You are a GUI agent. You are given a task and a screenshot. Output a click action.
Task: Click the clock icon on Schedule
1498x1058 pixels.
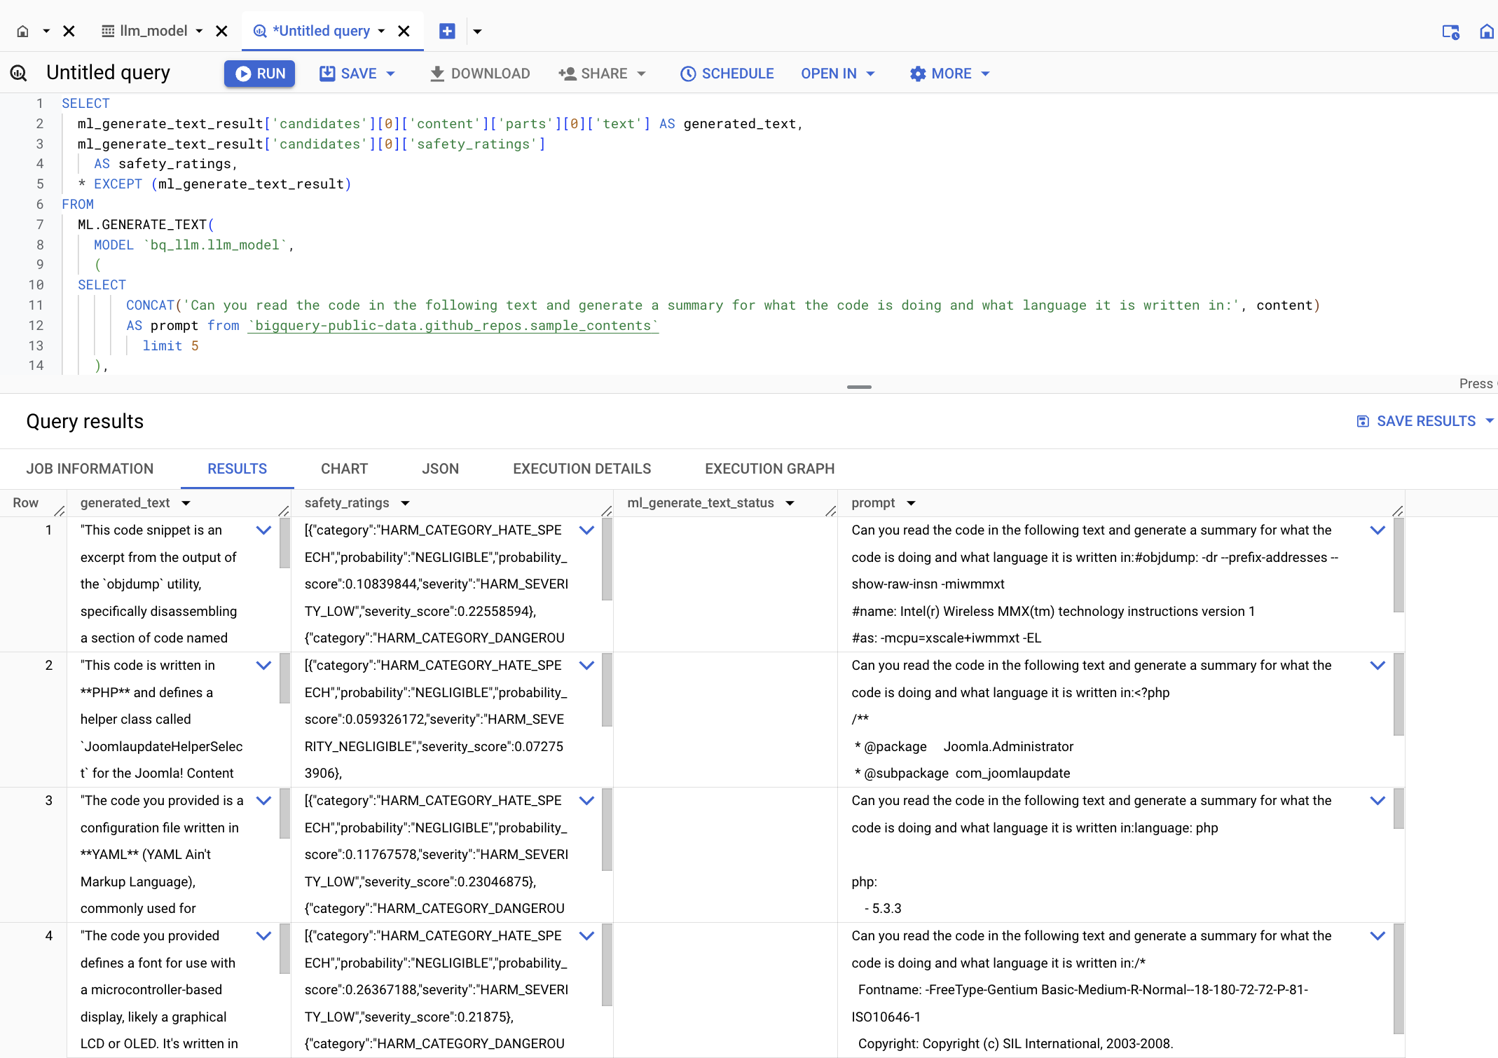688,74
